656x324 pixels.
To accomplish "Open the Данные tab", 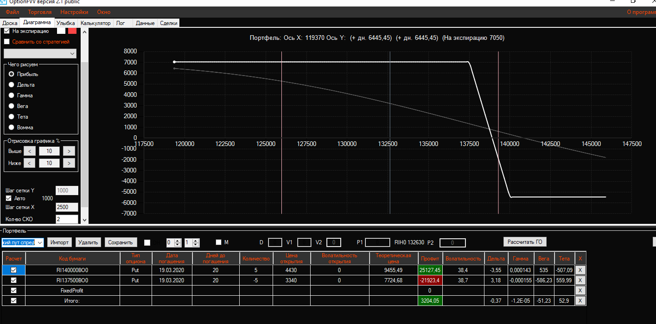I will [145, 23].
